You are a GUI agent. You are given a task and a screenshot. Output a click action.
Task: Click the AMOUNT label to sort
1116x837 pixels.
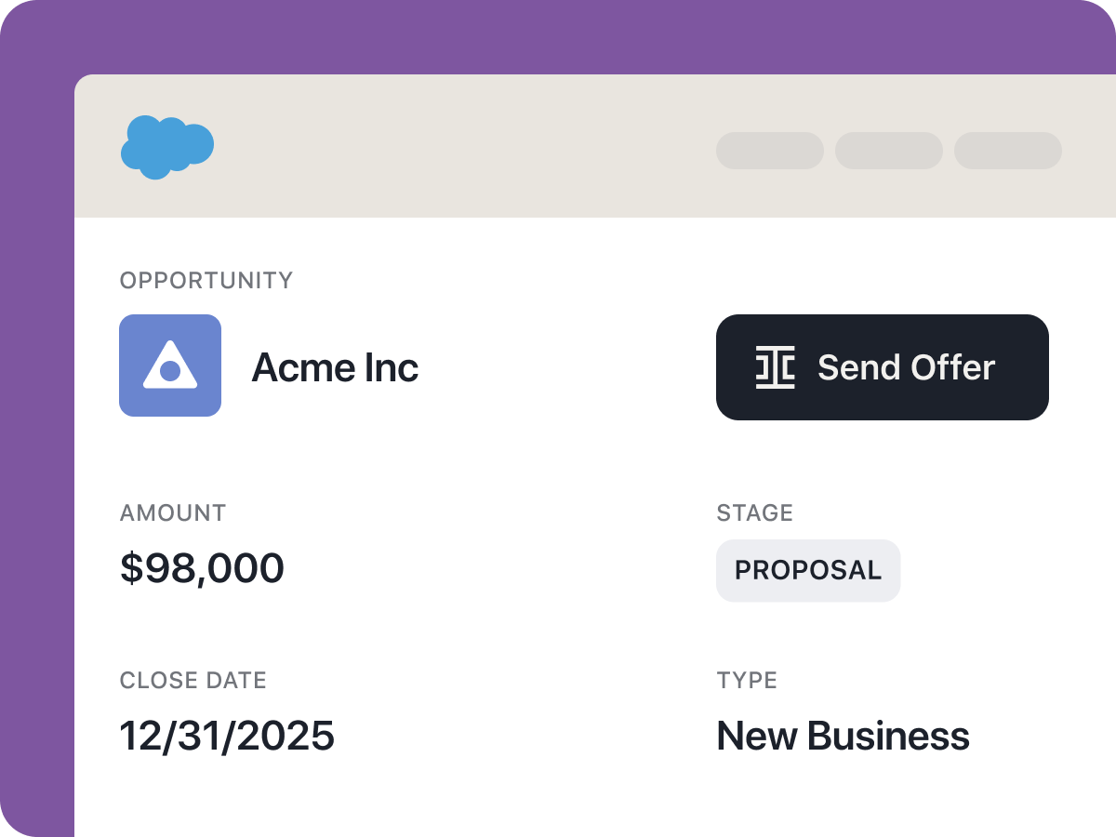click(172, 512)
